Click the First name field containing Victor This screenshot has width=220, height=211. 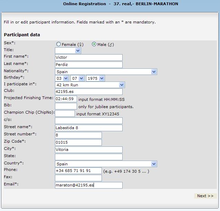88,57
